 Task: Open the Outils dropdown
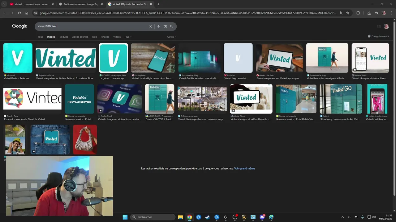click(172, 37)
